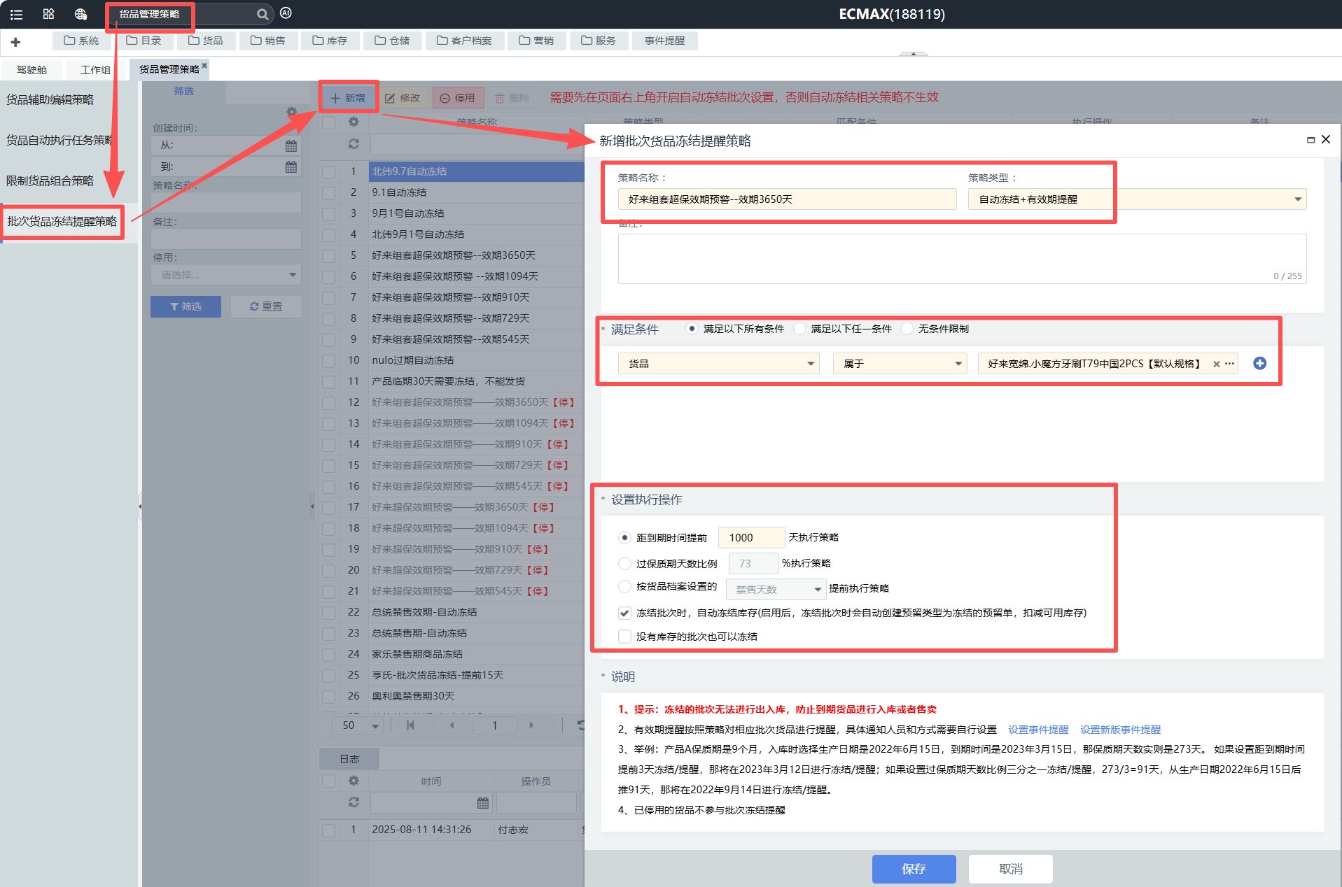Click the plus add-tab icon
The width and height of the screenshot is (1342, 887).
point(15,42)
